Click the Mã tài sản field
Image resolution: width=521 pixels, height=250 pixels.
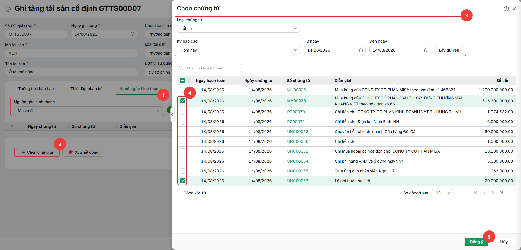[71, 53]
